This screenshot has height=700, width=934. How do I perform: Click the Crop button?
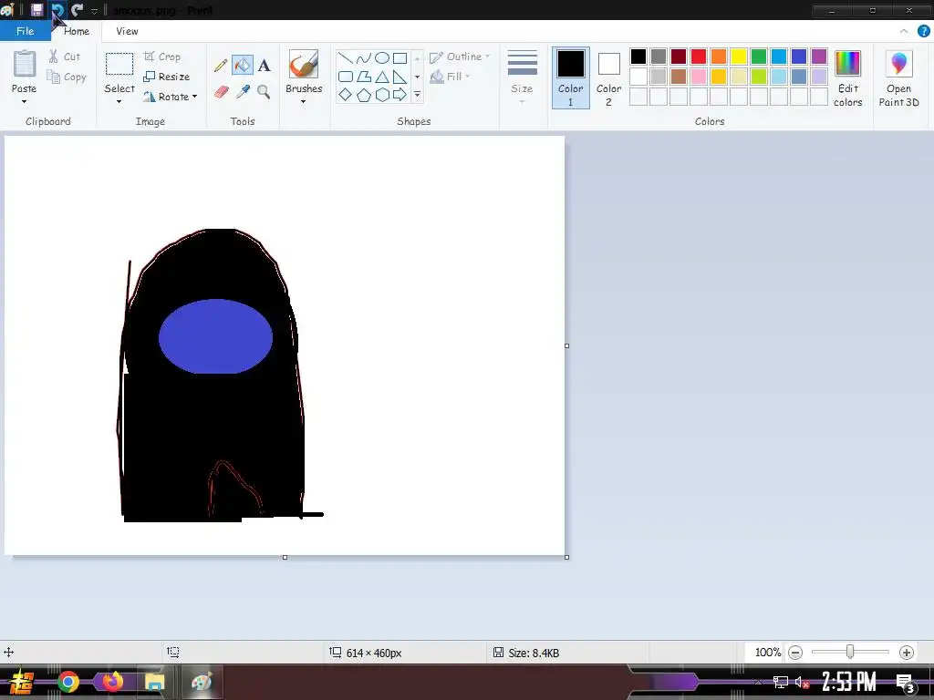pos(162,57)
